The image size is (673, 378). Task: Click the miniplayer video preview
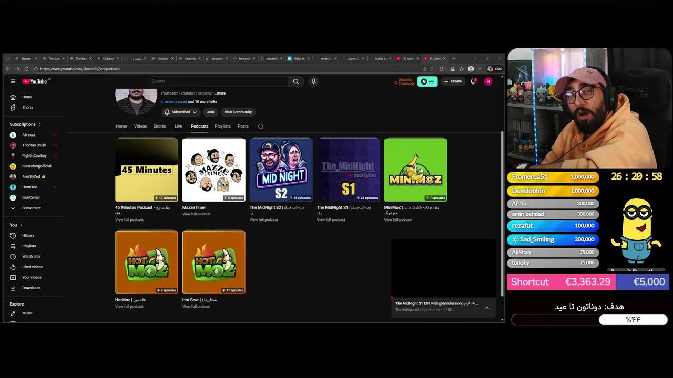[444, 268]
